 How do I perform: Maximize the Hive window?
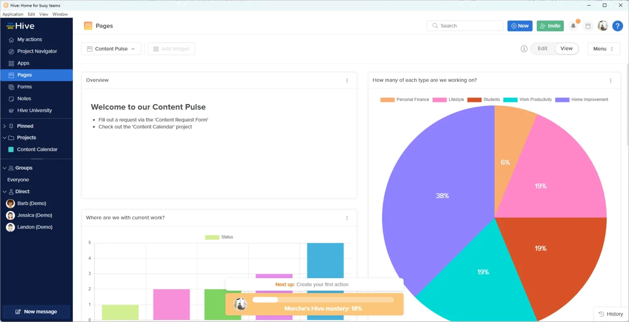(604, 5)
